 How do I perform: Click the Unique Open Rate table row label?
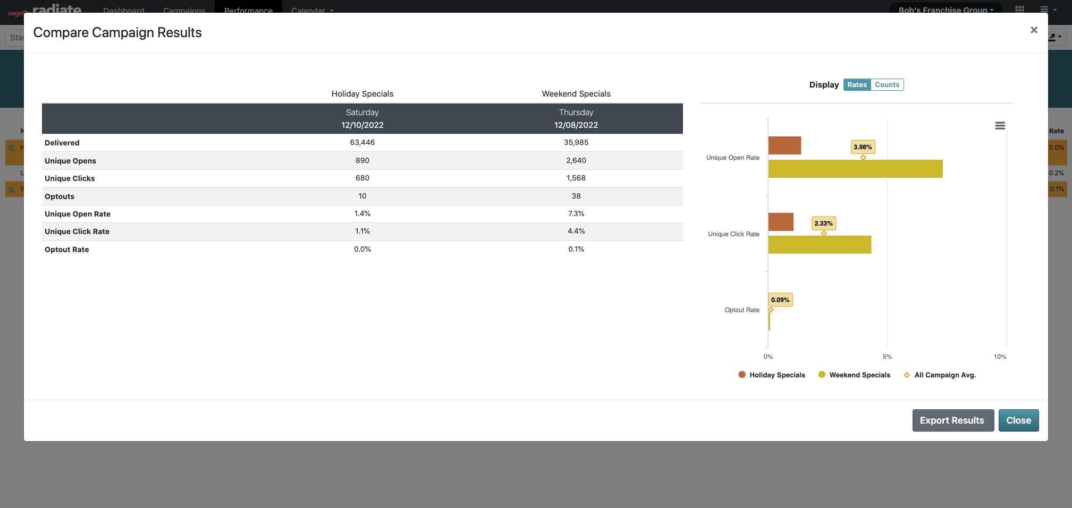[x=78, y=214]
